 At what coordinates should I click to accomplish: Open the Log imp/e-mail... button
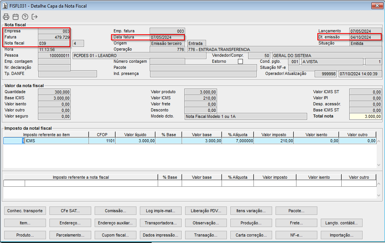click(x=161, y=211)
